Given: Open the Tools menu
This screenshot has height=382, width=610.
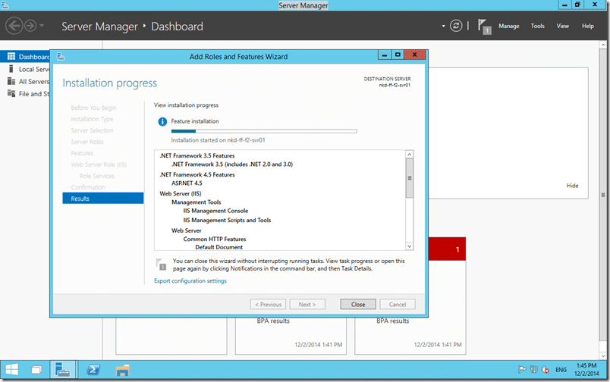Looking at the screenshot, I should pos(538,26).
